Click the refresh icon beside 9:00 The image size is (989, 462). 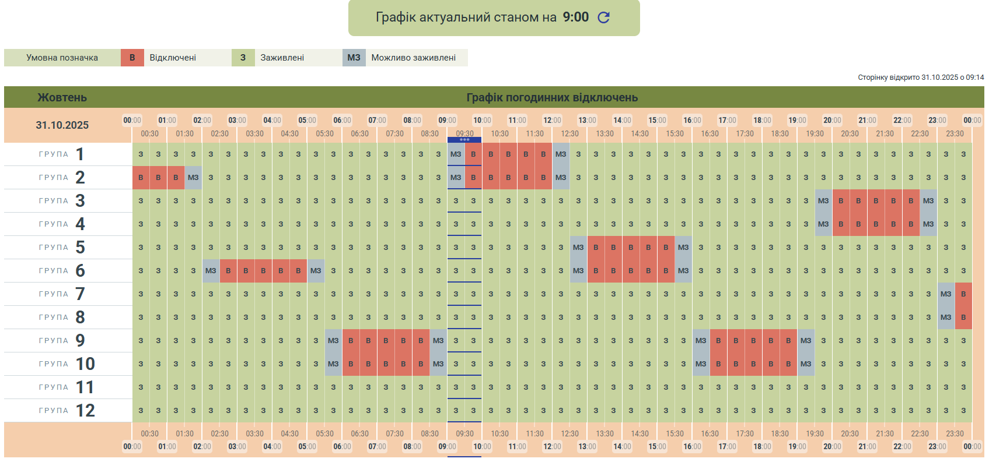[x=604, y=17]
